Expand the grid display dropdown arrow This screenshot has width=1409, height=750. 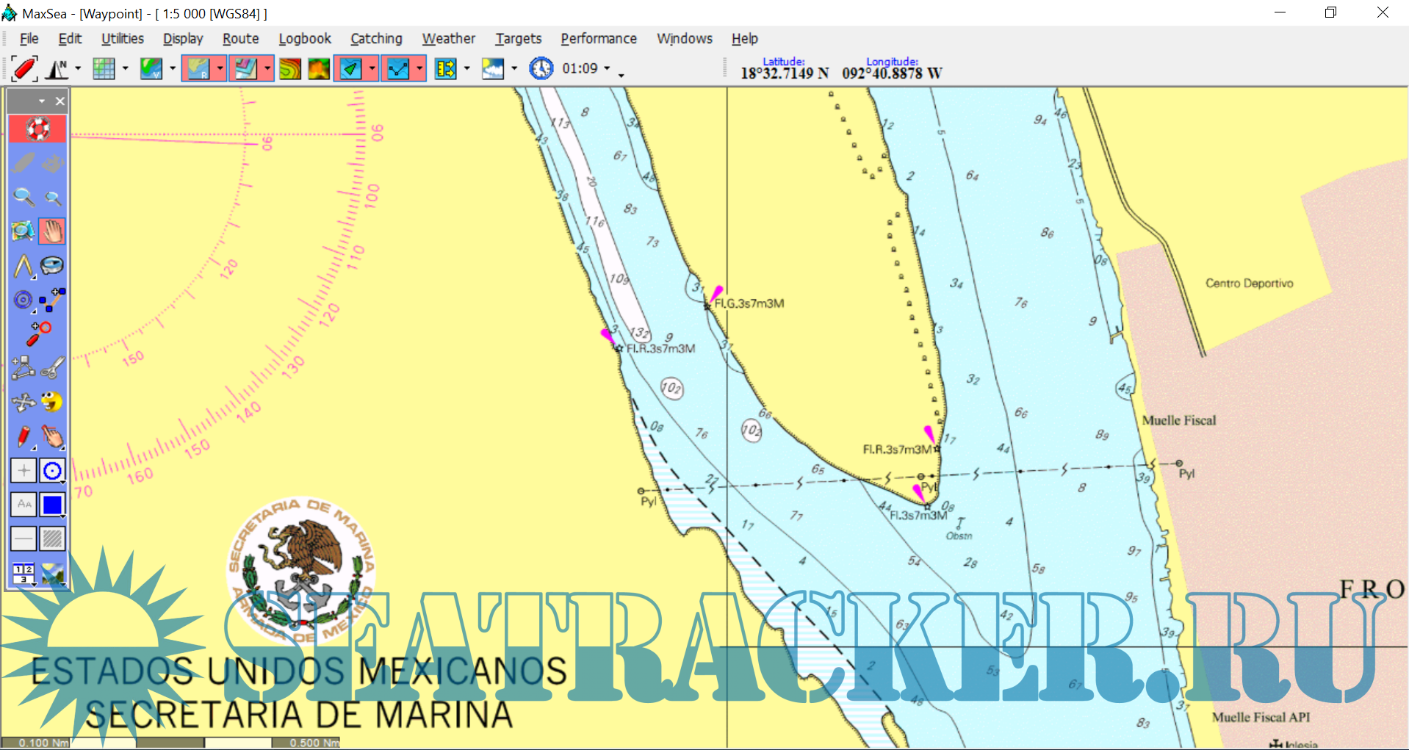125,69
